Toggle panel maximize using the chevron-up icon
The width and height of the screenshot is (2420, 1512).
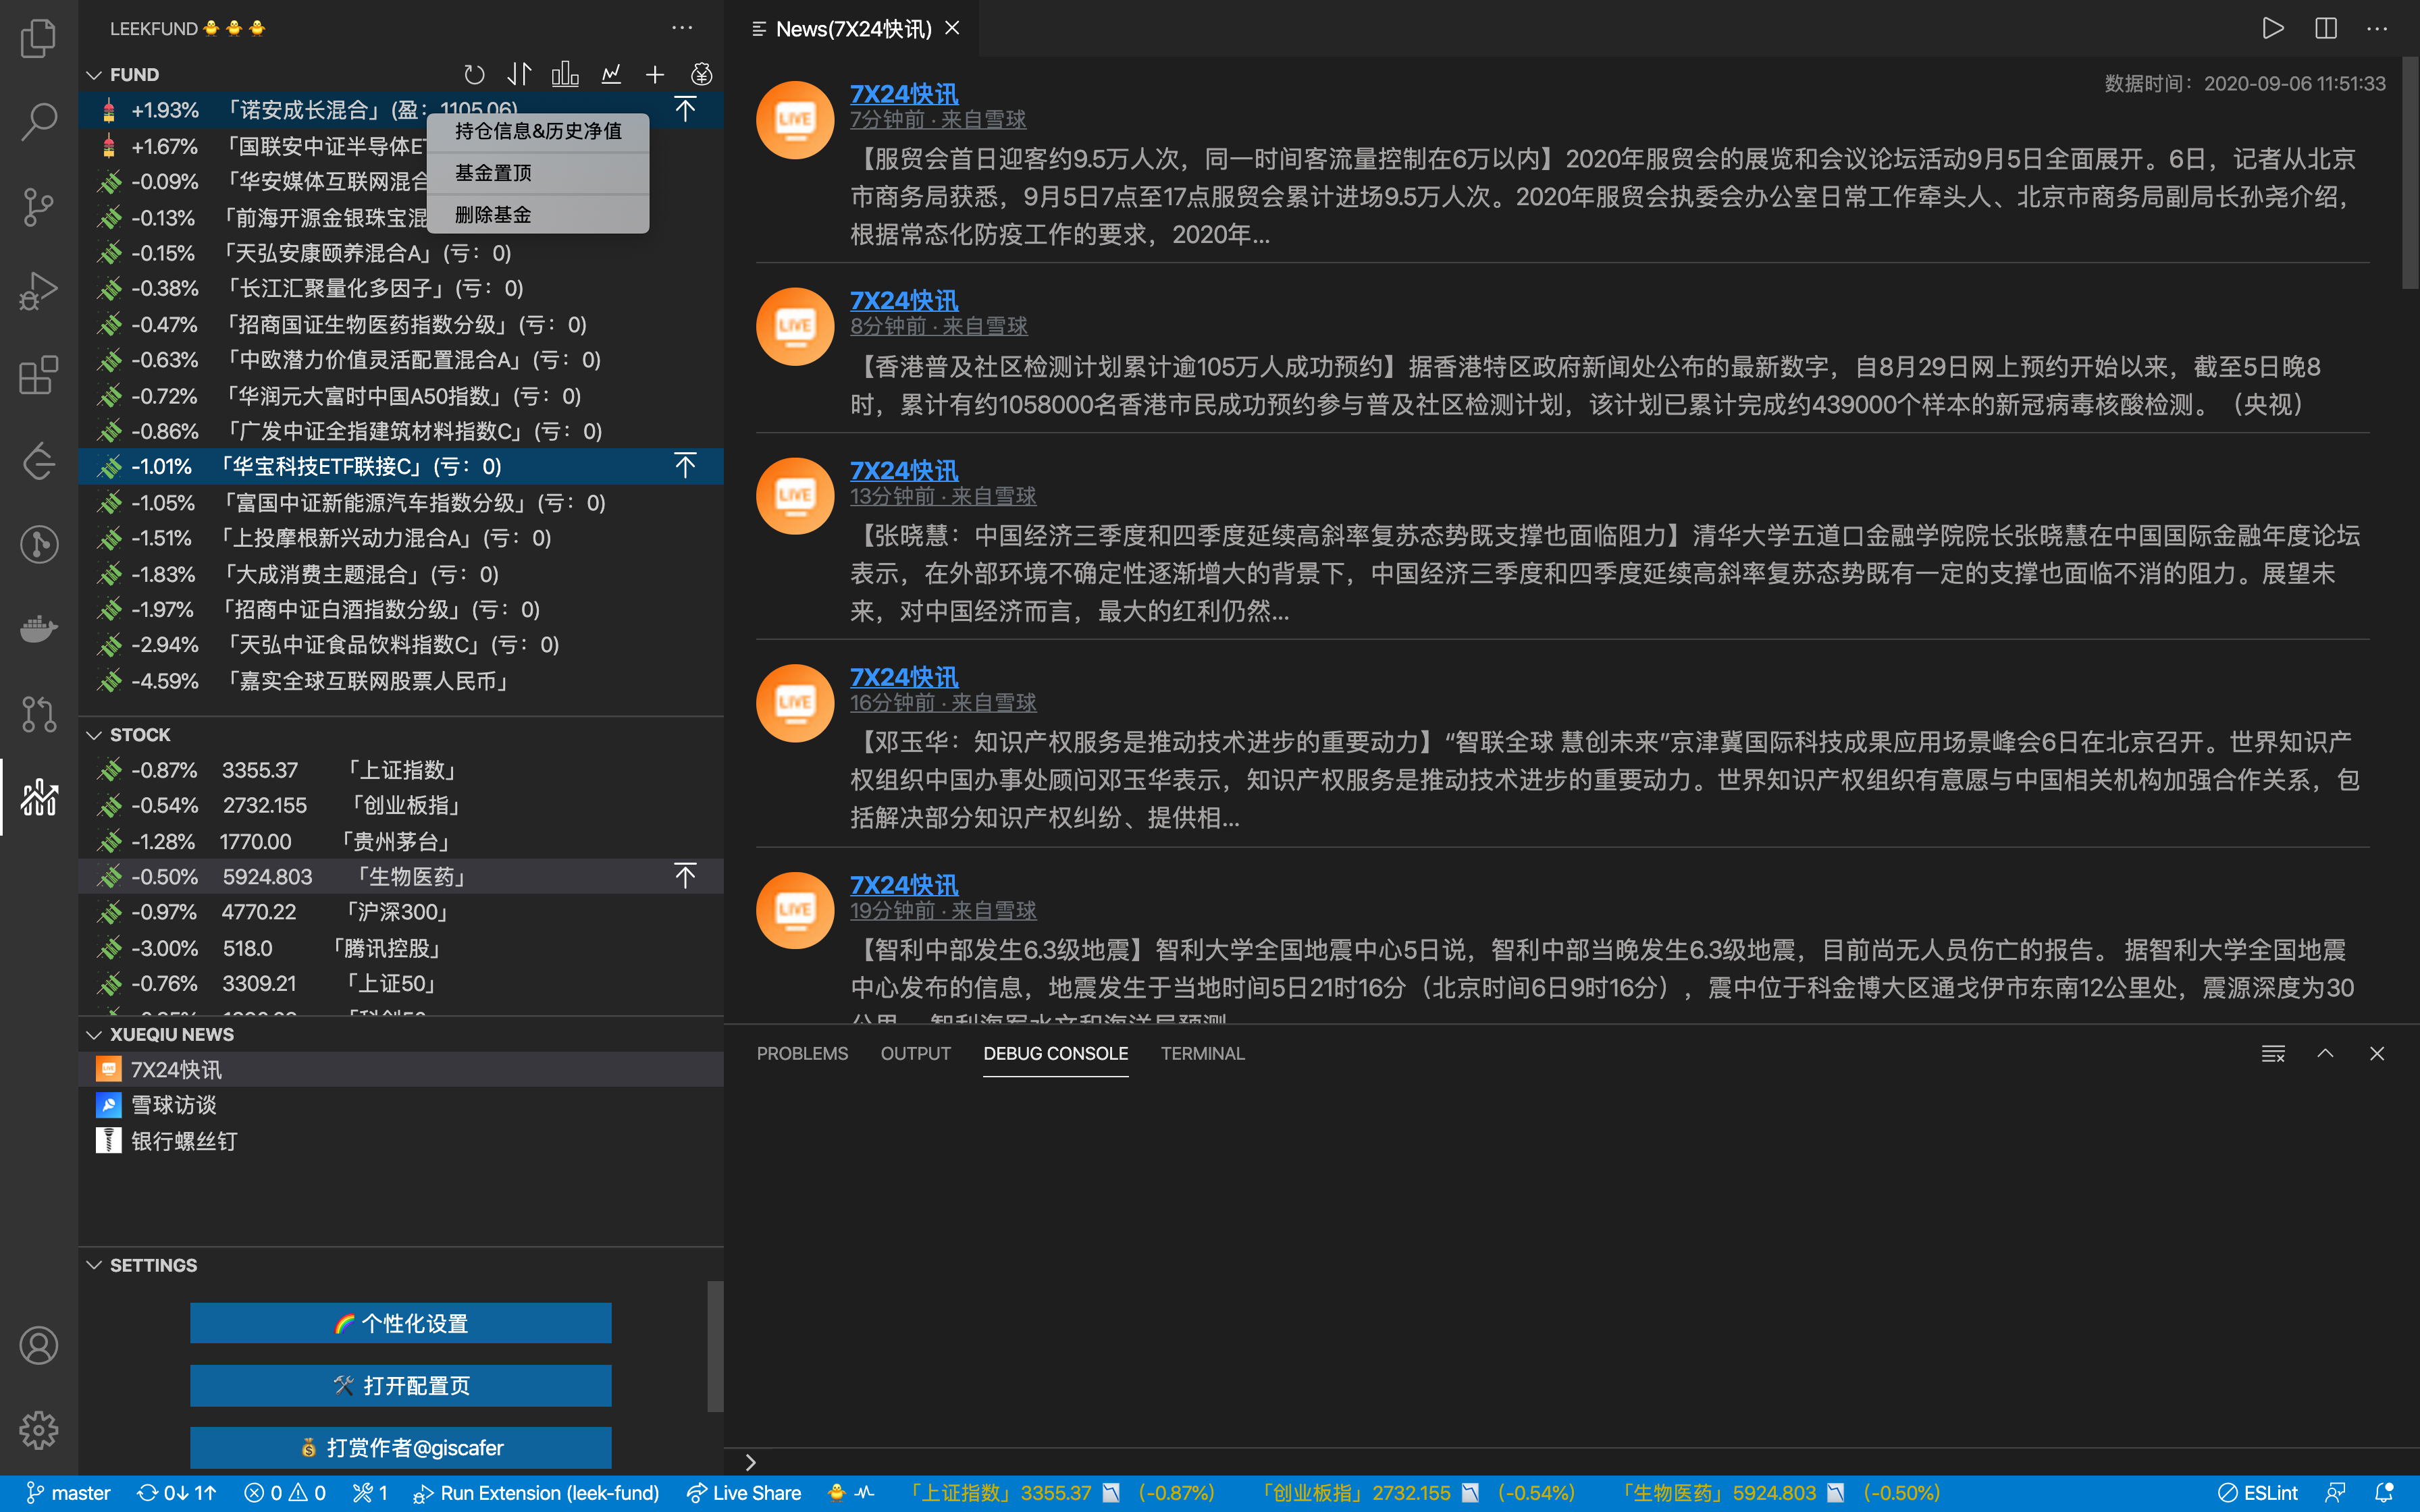click(x=2325, y=1053)
